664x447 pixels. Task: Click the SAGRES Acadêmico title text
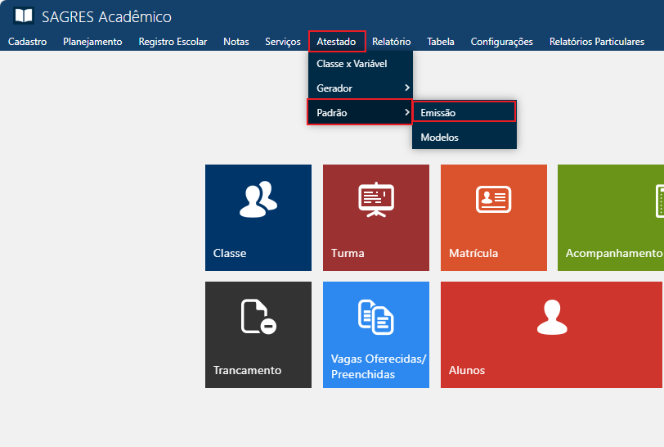click(x=106, y=17)
